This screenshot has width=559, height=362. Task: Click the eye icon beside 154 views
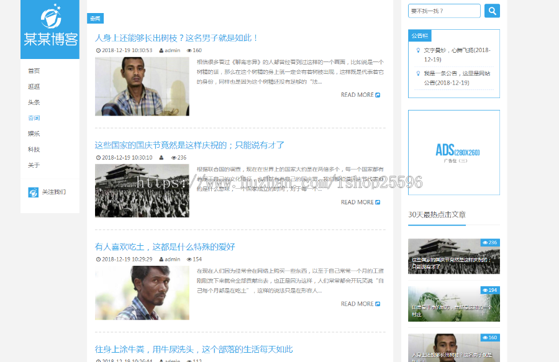189,260
